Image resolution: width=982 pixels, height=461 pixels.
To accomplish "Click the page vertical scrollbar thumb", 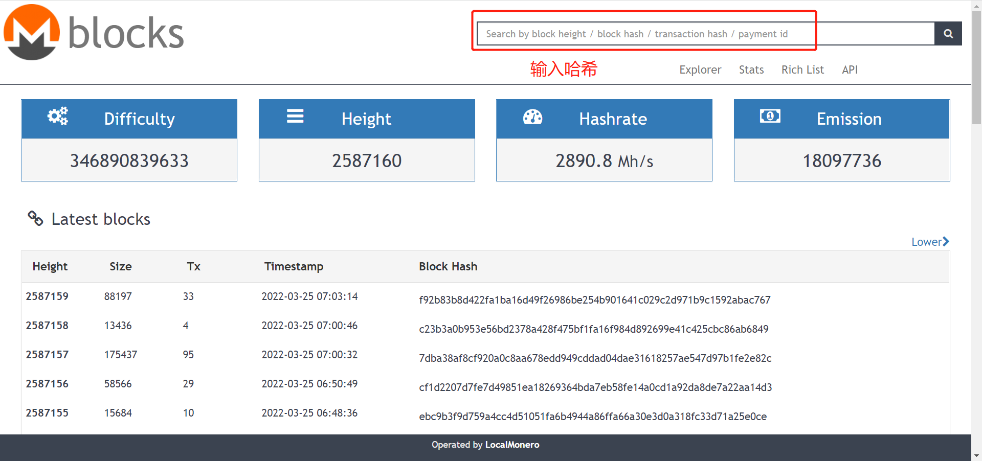I will (976, 66).
